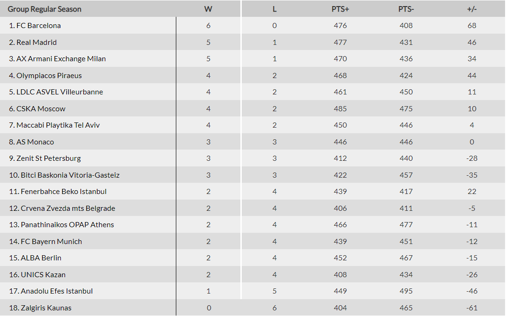Click Panathinaikos OPAP Athens
This screenshot has width=506, height=316.
[x=67, y=225]
